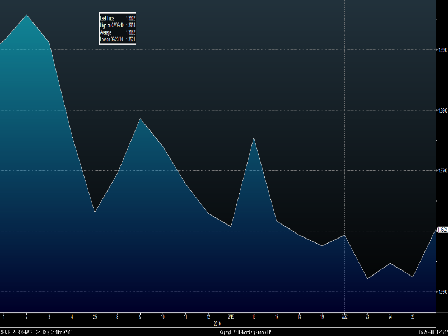
Task: Click the Last Price row in legend
Action: pyautogui.click(x=118, y=18)
